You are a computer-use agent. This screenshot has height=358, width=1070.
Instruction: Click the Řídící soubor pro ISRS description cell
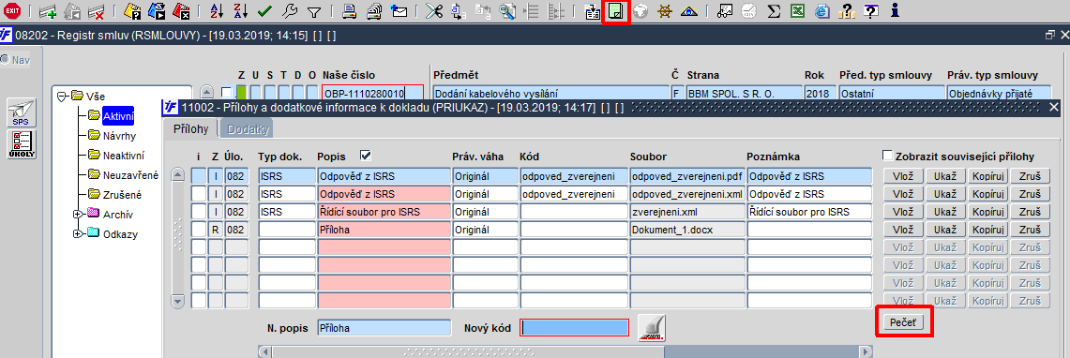[x=384, y=212]
